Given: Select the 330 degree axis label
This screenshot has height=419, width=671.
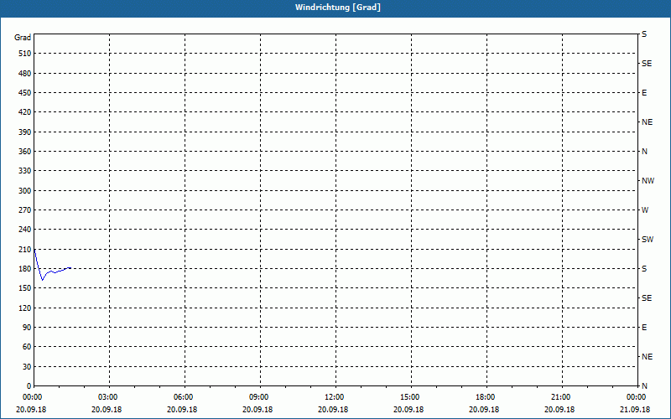Looking at the screenshot, I should 25,171.
